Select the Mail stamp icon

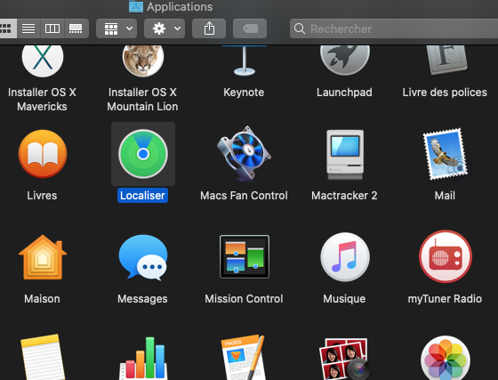(x=446, y=154)
